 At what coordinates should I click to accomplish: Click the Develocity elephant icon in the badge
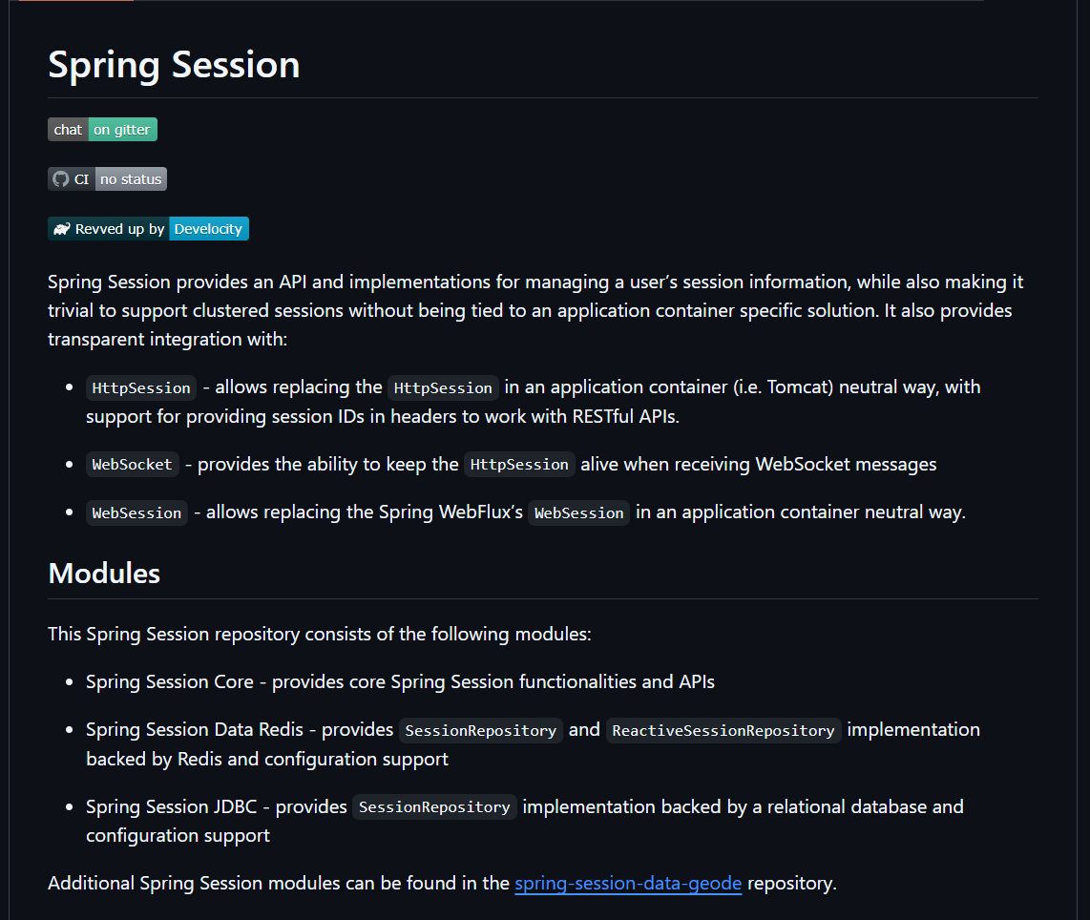[62, 229]
